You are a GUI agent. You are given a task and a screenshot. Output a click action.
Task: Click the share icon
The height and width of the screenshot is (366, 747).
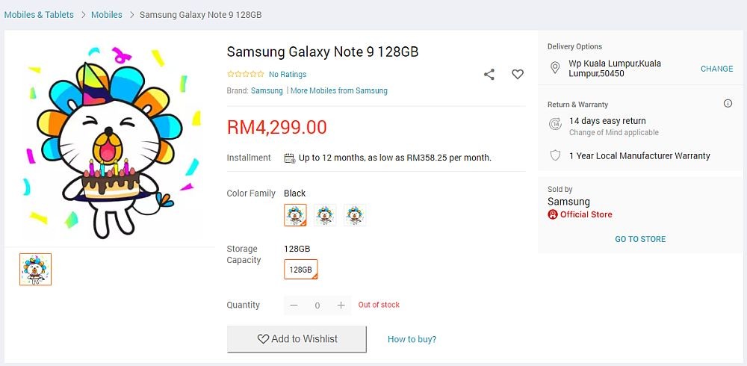click(489, 74)
